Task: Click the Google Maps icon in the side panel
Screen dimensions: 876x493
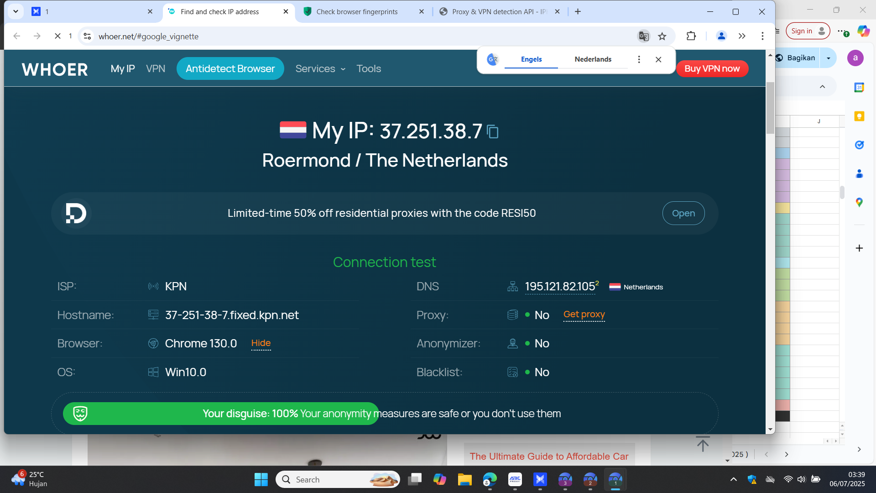Action: [859, 202]
